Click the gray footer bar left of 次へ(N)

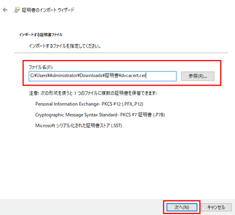point(82,207)
